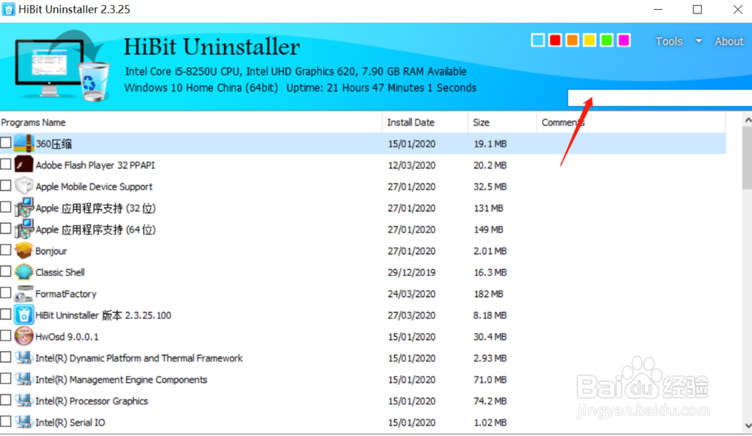752x436 pixels.
Task: Click the Apple Mobile Device Support icon
Action: coord(23,186)
